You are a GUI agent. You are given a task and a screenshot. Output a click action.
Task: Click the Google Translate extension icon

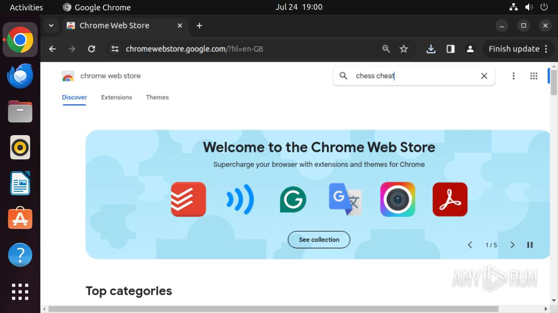pos(345,199)
